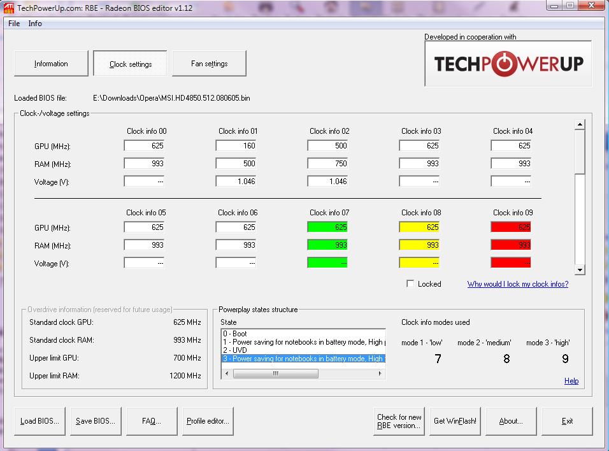The width and height of the screenshot is (609, 451).
Task: Switch to the Information tab
Action: coord(51,63)
